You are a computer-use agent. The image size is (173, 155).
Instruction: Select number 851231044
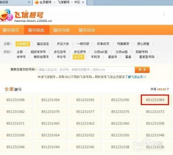tap(51, 147)
